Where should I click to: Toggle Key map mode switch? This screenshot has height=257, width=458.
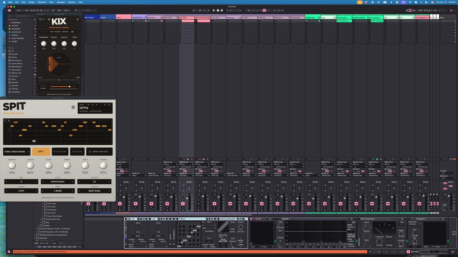(413, 10)
